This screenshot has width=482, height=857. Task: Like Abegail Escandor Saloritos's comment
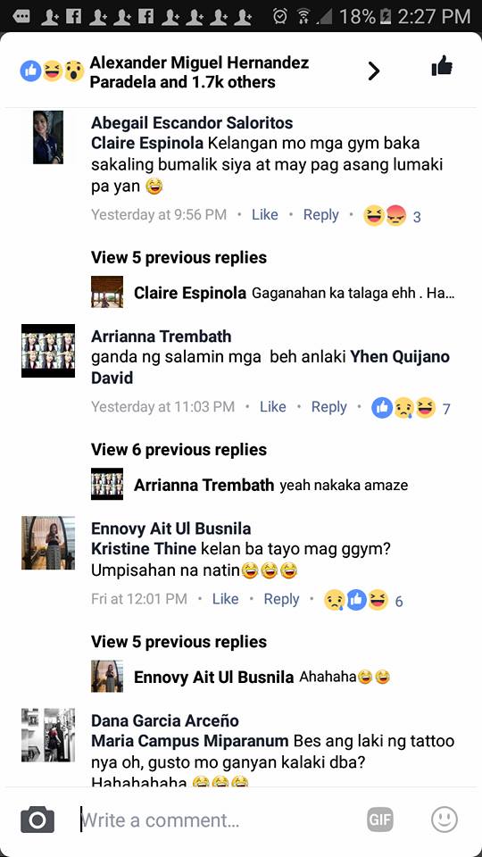coord(264,215)
